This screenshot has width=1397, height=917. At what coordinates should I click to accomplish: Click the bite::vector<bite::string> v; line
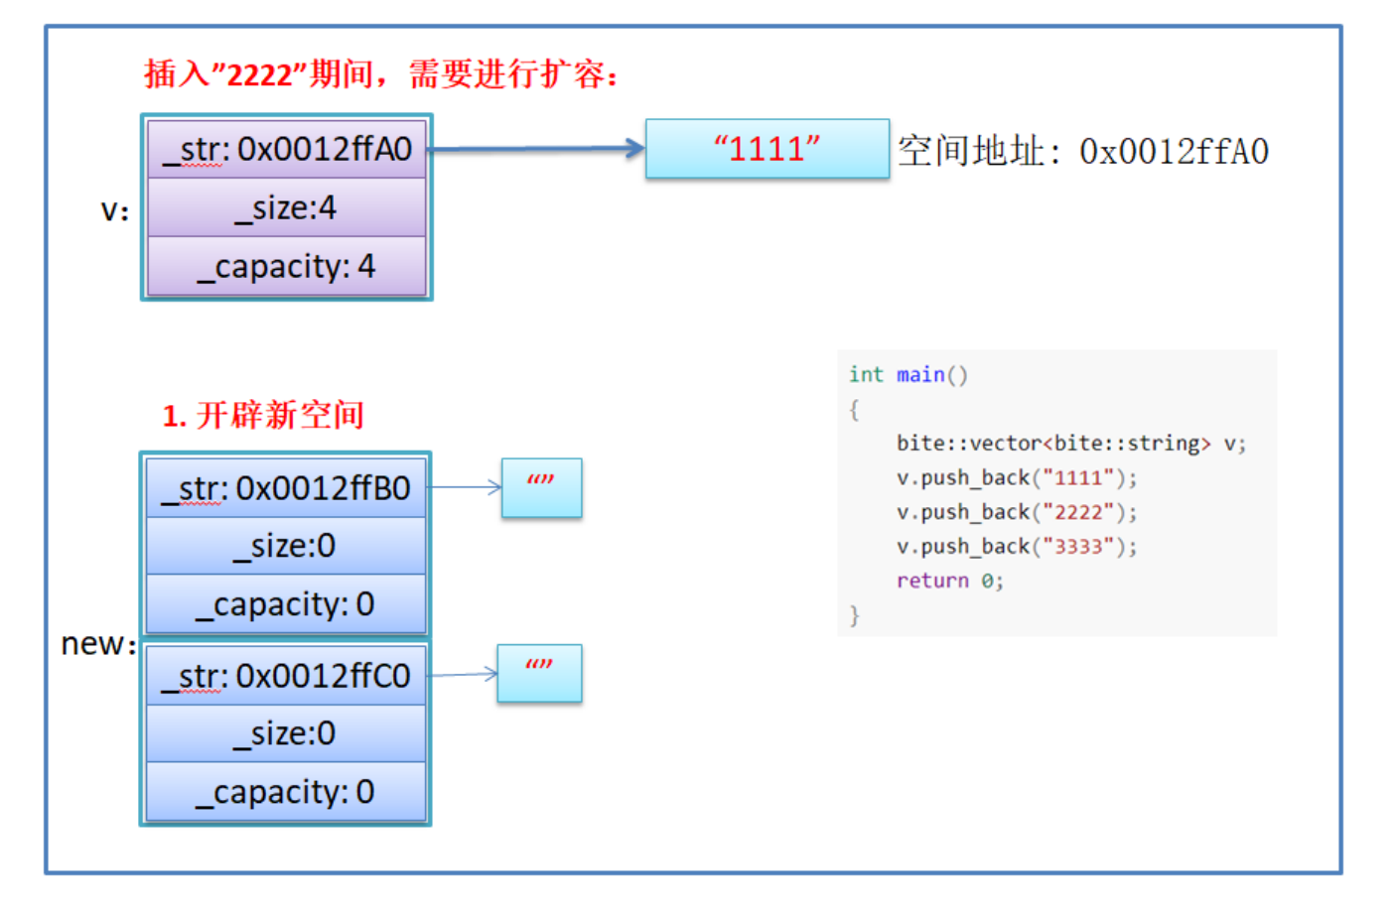pyautogui.click(x=1070, y=444)
